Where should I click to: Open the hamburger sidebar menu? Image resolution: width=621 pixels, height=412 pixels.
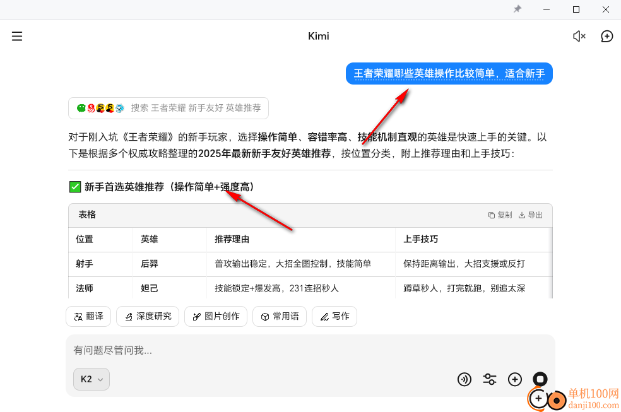[17, 37]
